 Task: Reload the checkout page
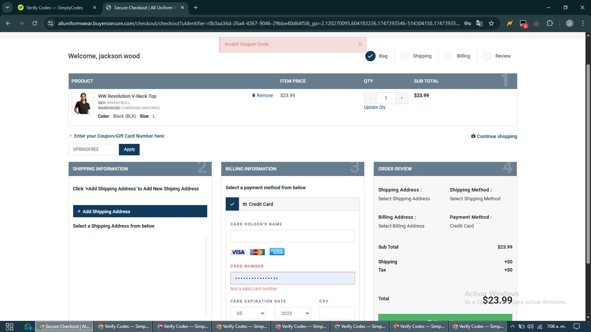35,23
